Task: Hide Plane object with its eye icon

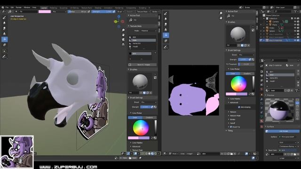Action: [295, 25]
